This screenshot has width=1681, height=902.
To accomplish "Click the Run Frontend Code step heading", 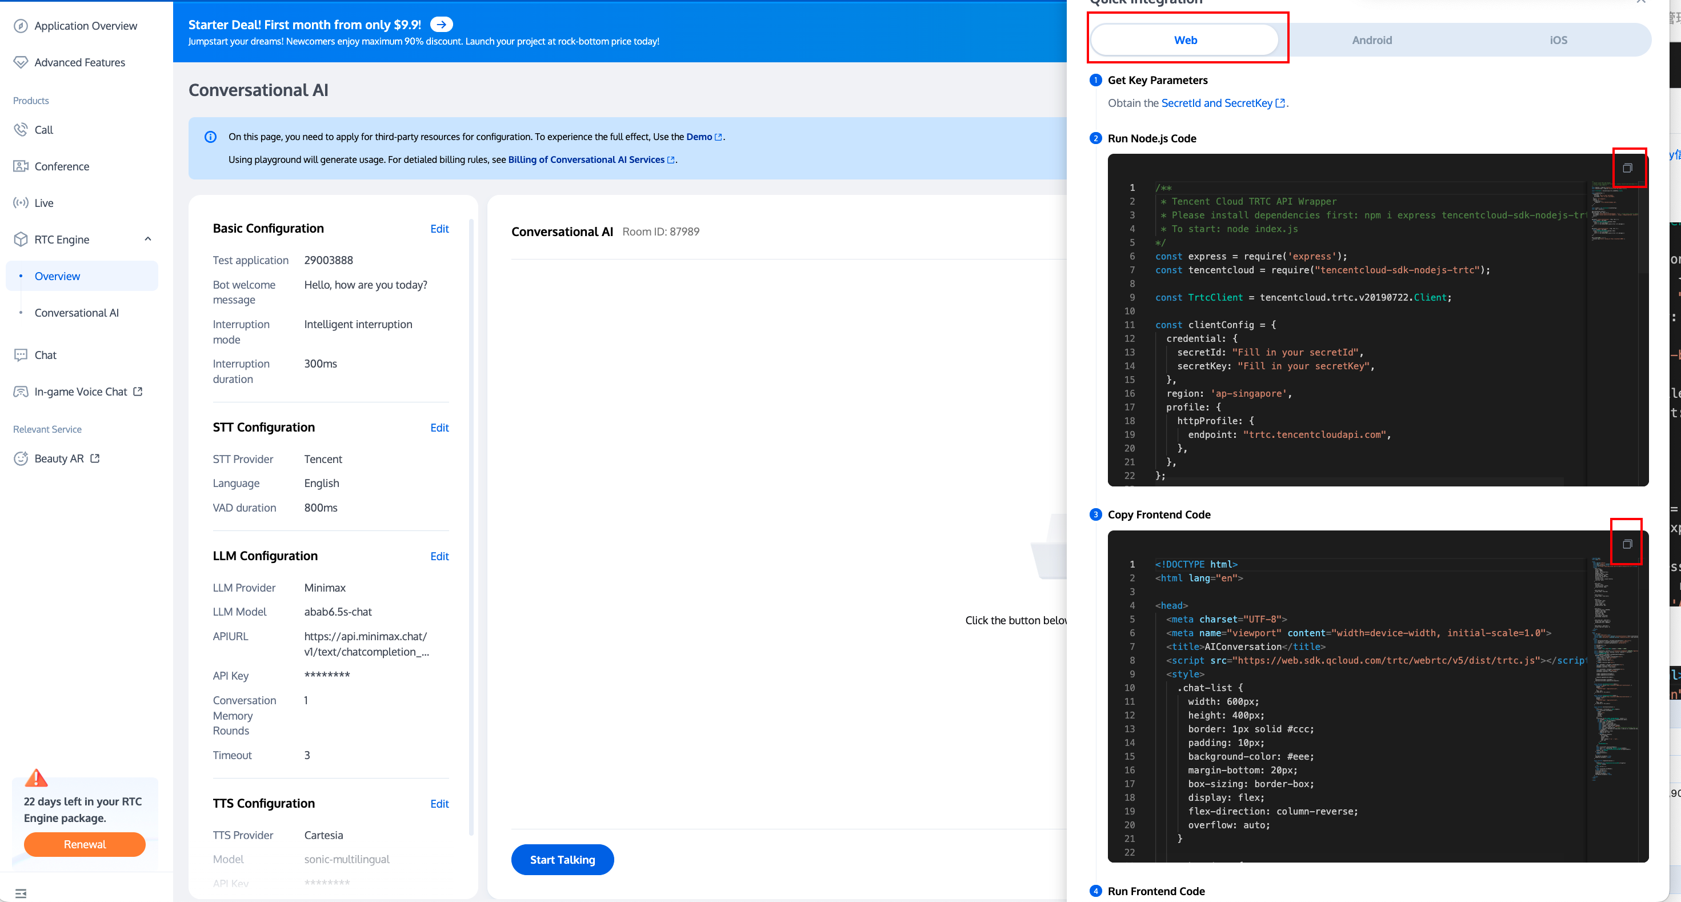I will pos(1156,892).
